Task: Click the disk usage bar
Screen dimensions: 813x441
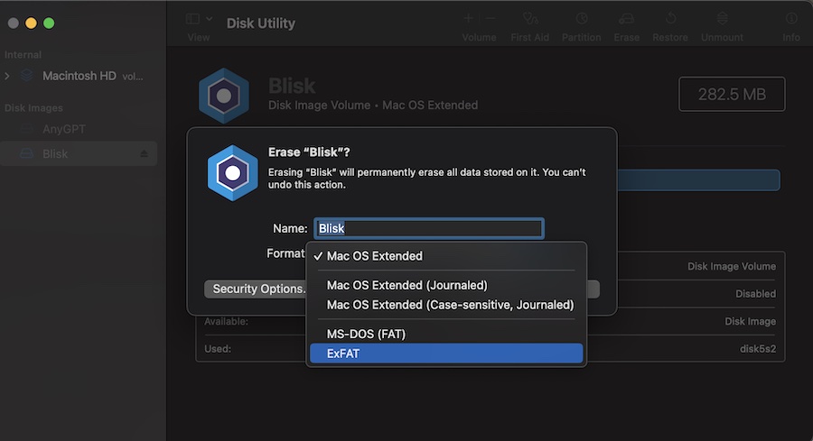Action: [x=699, y=180]
